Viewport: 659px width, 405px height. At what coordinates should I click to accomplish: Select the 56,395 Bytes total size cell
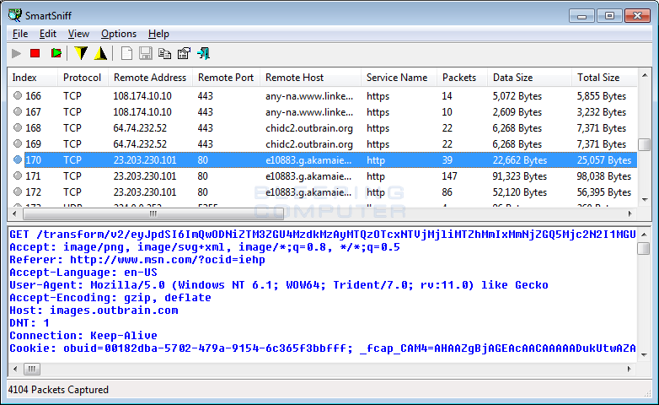(x=603, y=192)
